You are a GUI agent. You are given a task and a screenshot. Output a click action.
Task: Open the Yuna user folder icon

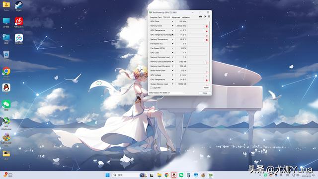click(x=6, y=5)
